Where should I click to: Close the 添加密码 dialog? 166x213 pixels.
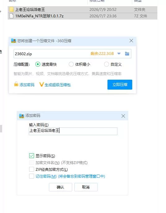tap(123, 116)
